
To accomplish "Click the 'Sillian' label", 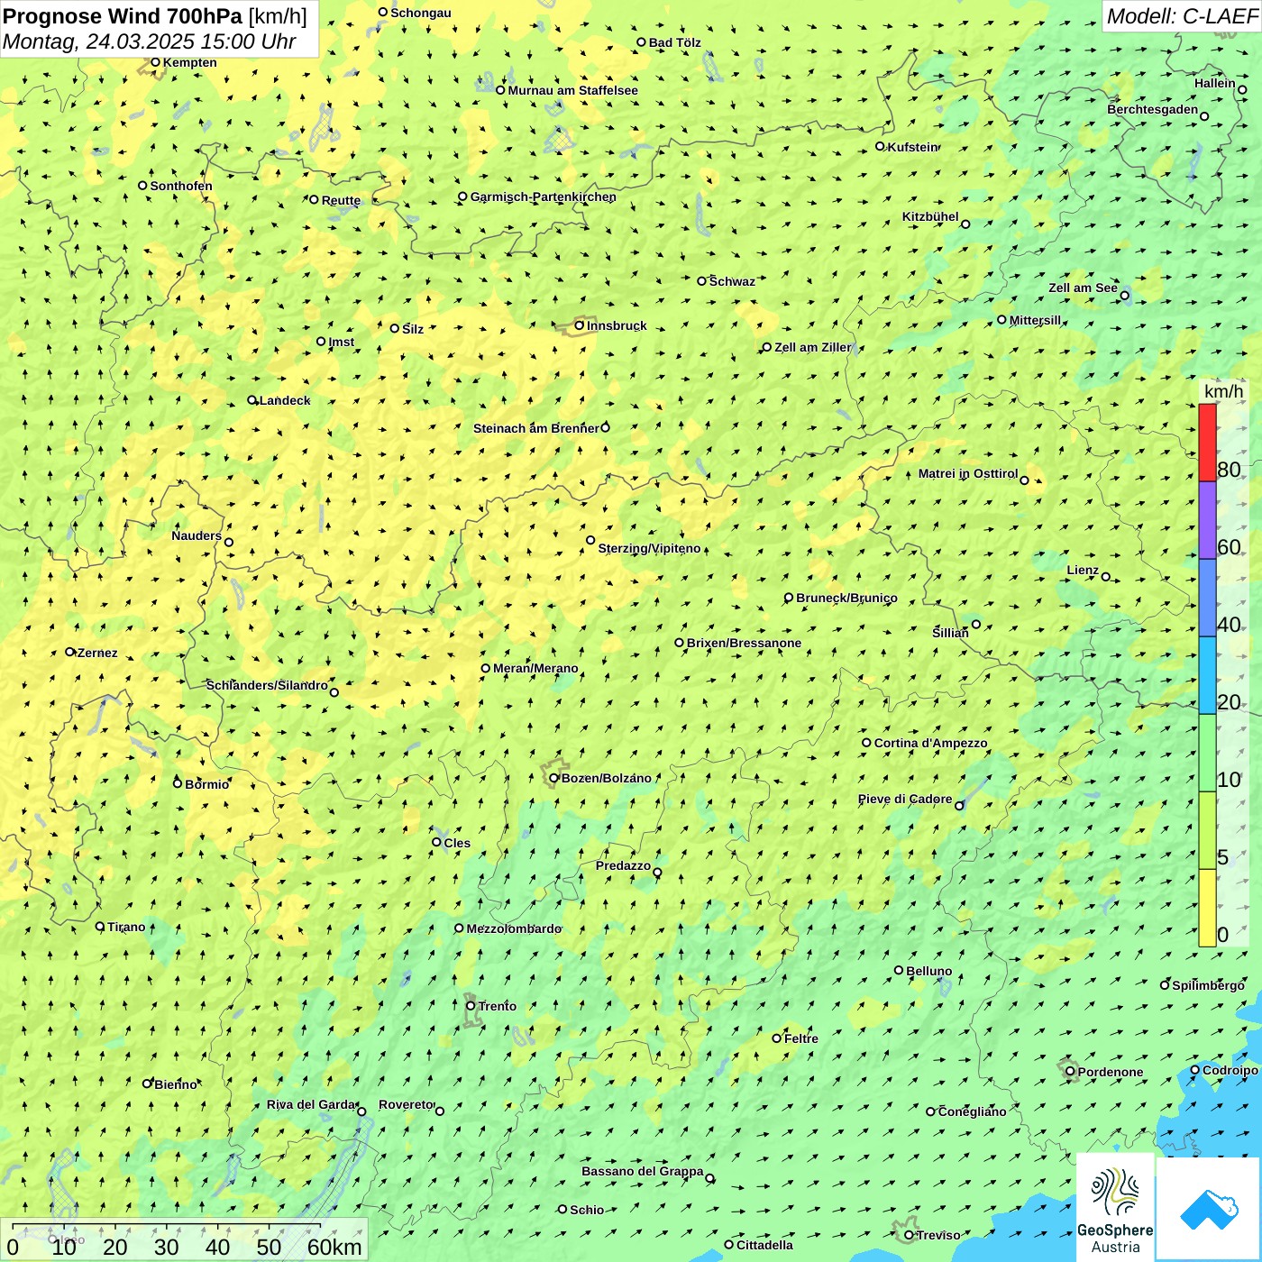I will point(950,633).
